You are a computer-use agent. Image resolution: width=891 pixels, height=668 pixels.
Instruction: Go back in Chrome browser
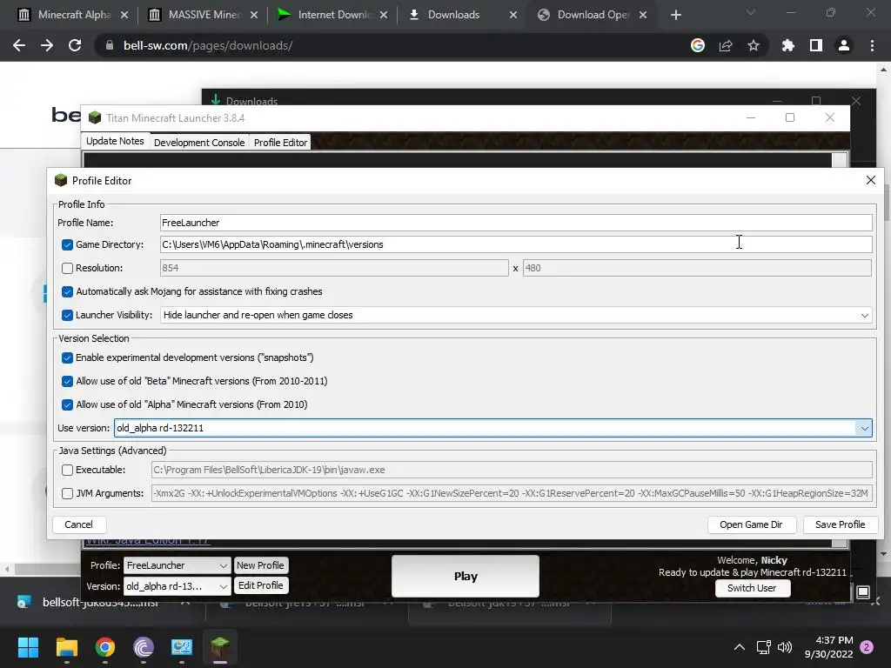click(19, 45)
